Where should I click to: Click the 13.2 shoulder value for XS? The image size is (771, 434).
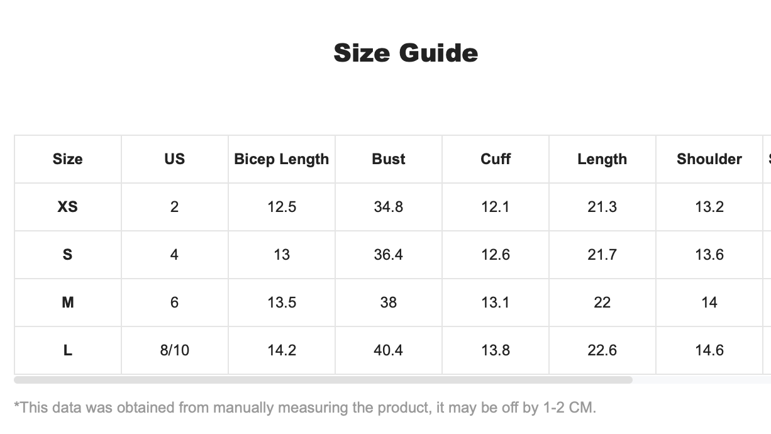709,207
